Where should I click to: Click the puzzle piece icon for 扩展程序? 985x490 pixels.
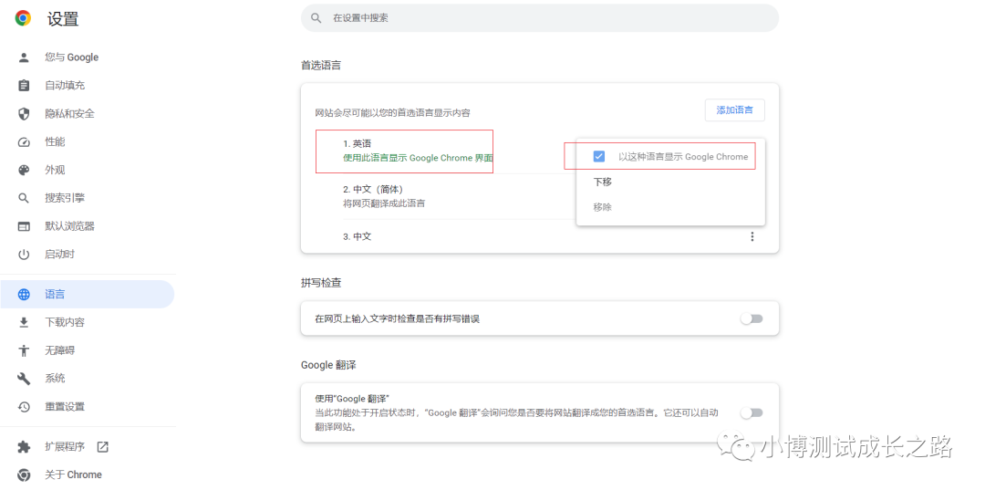[x=24, y=446]
